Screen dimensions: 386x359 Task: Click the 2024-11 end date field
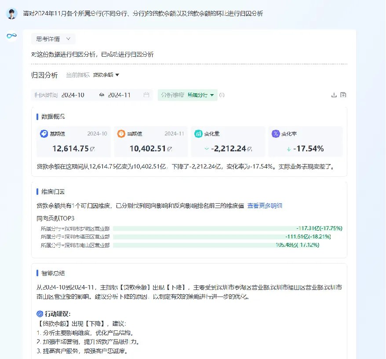pyautogui.click(x=119, y=95)
